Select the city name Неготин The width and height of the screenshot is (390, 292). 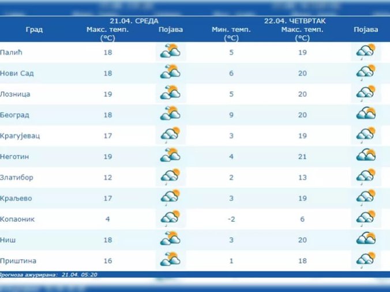pos(14,157)
